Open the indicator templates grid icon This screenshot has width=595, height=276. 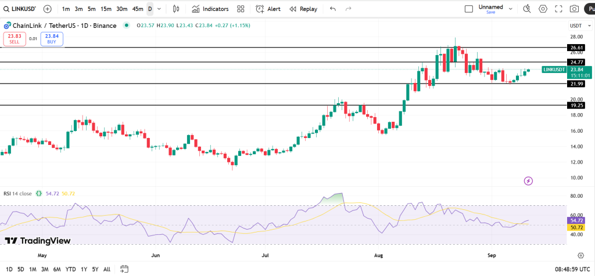click(x=241, y=9)
